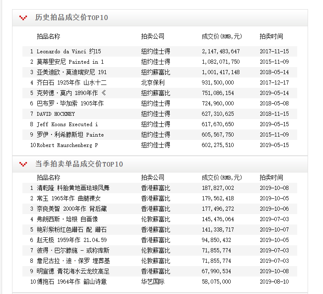Select the 历史拍品成交价TOP10 section heading

[72, 17]
